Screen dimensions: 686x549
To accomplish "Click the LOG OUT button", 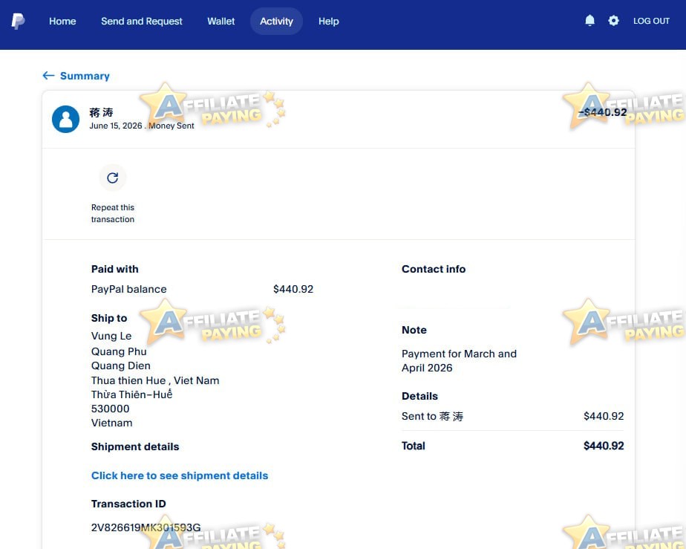I will coord(651,21).
